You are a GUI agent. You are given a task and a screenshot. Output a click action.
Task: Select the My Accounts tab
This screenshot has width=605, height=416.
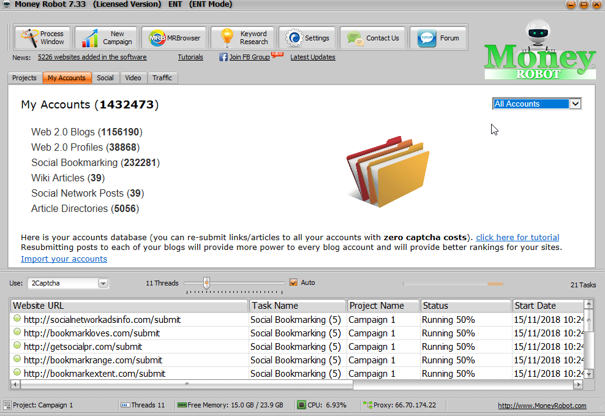(67, 78)
